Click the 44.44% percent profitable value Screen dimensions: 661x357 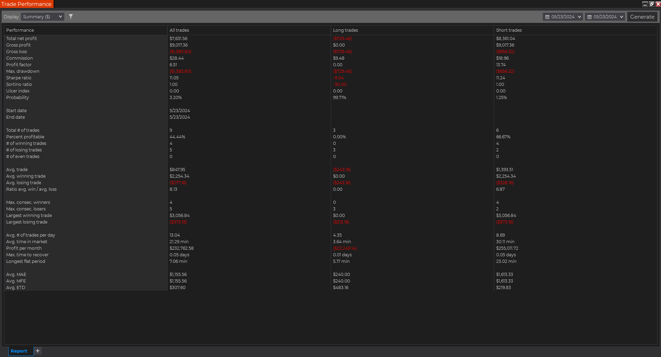point(177,137)
